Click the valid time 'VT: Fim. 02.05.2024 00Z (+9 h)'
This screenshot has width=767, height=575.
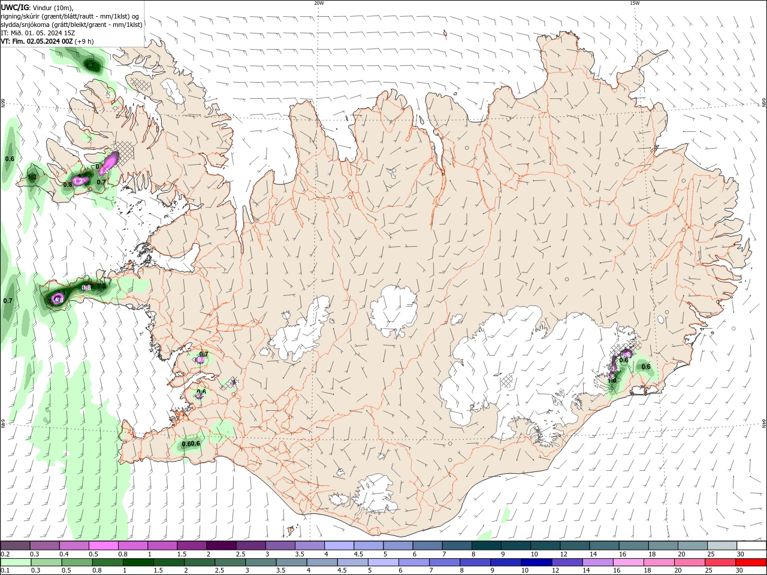click(47, 42)
